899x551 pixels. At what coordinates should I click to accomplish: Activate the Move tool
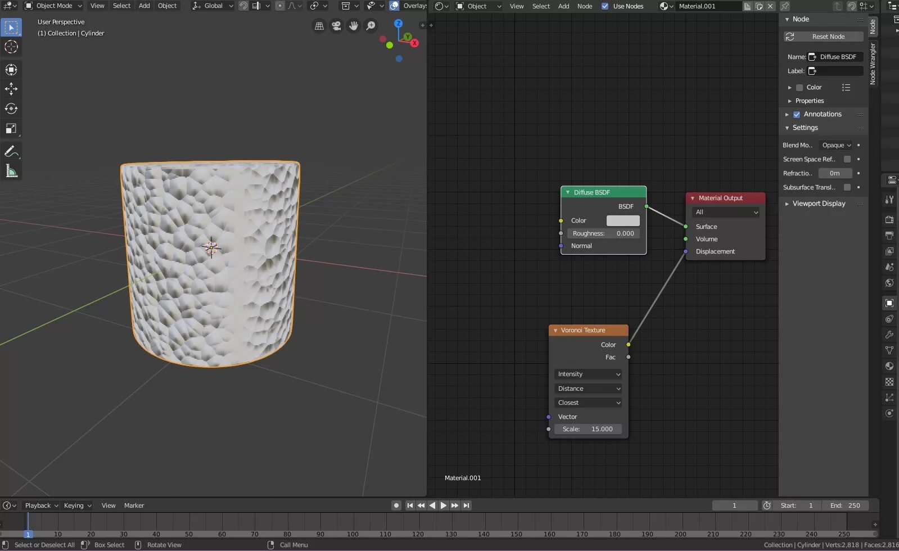tap(11, 89)
